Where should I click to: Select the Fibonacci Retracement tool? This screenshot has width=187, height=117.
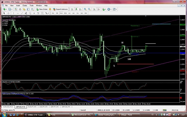click(30, 13)
